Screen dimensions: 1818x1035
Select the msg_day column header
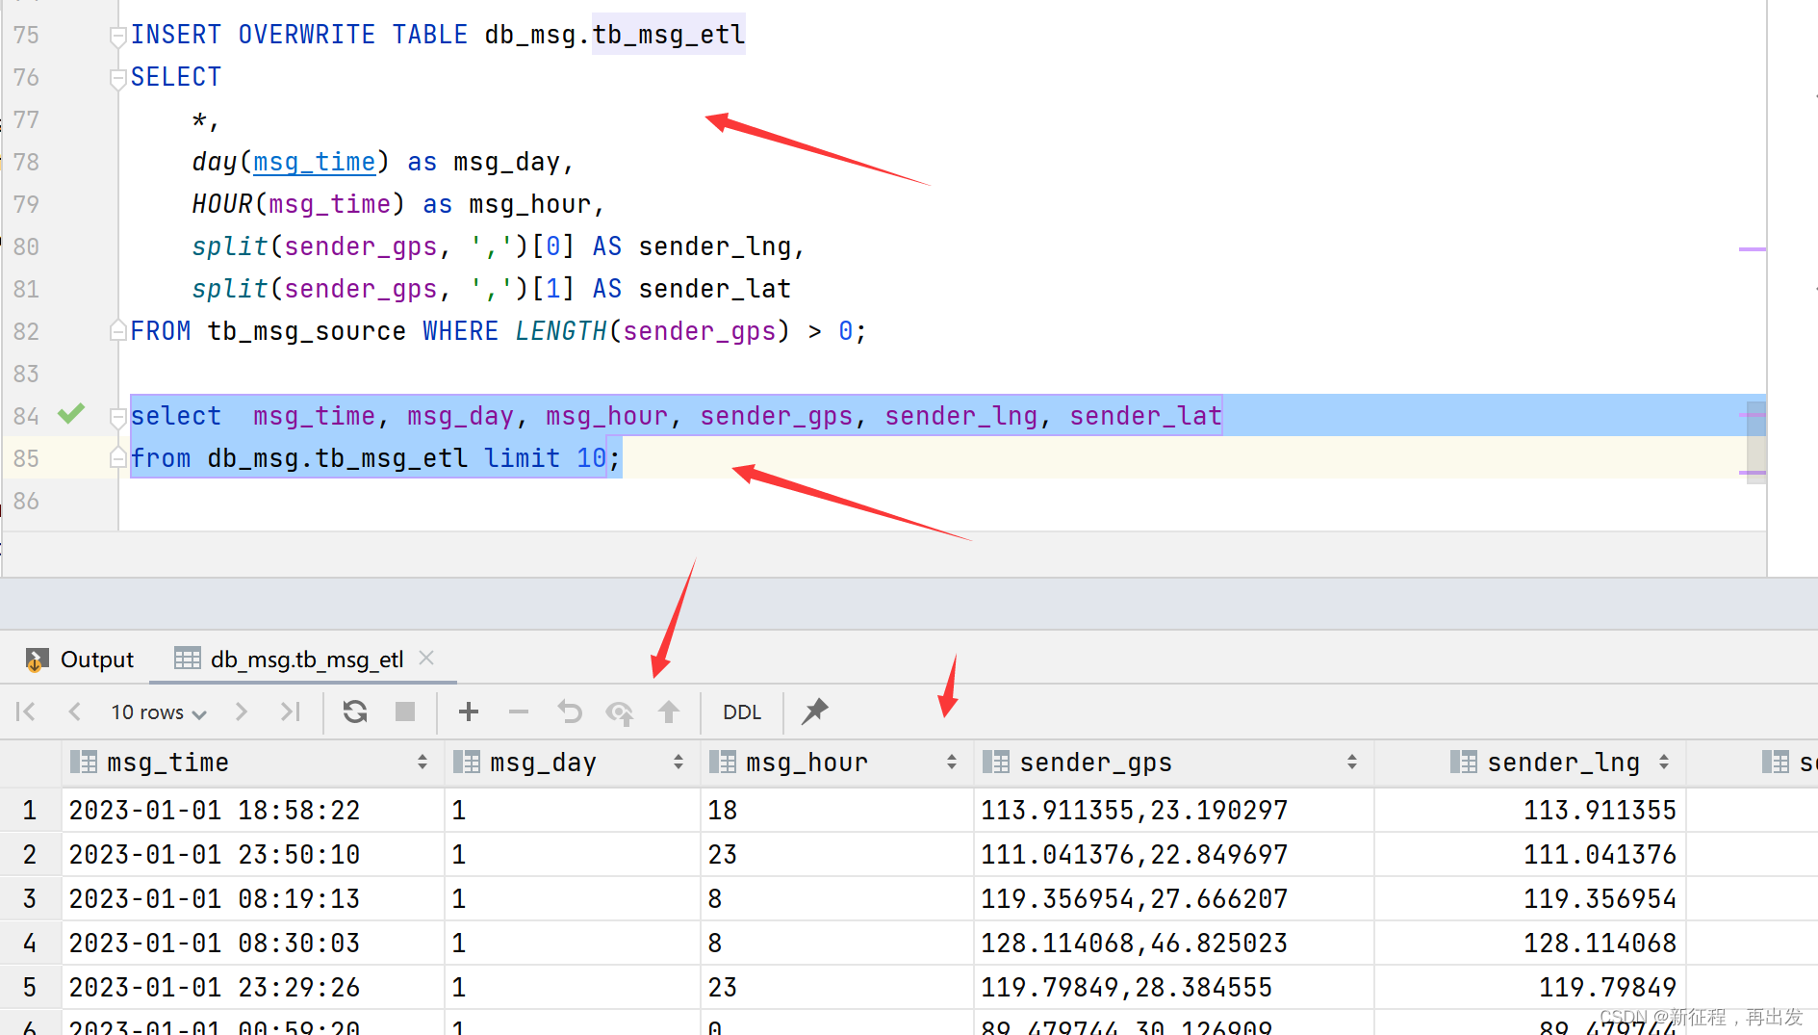click(x=573, y=763)
